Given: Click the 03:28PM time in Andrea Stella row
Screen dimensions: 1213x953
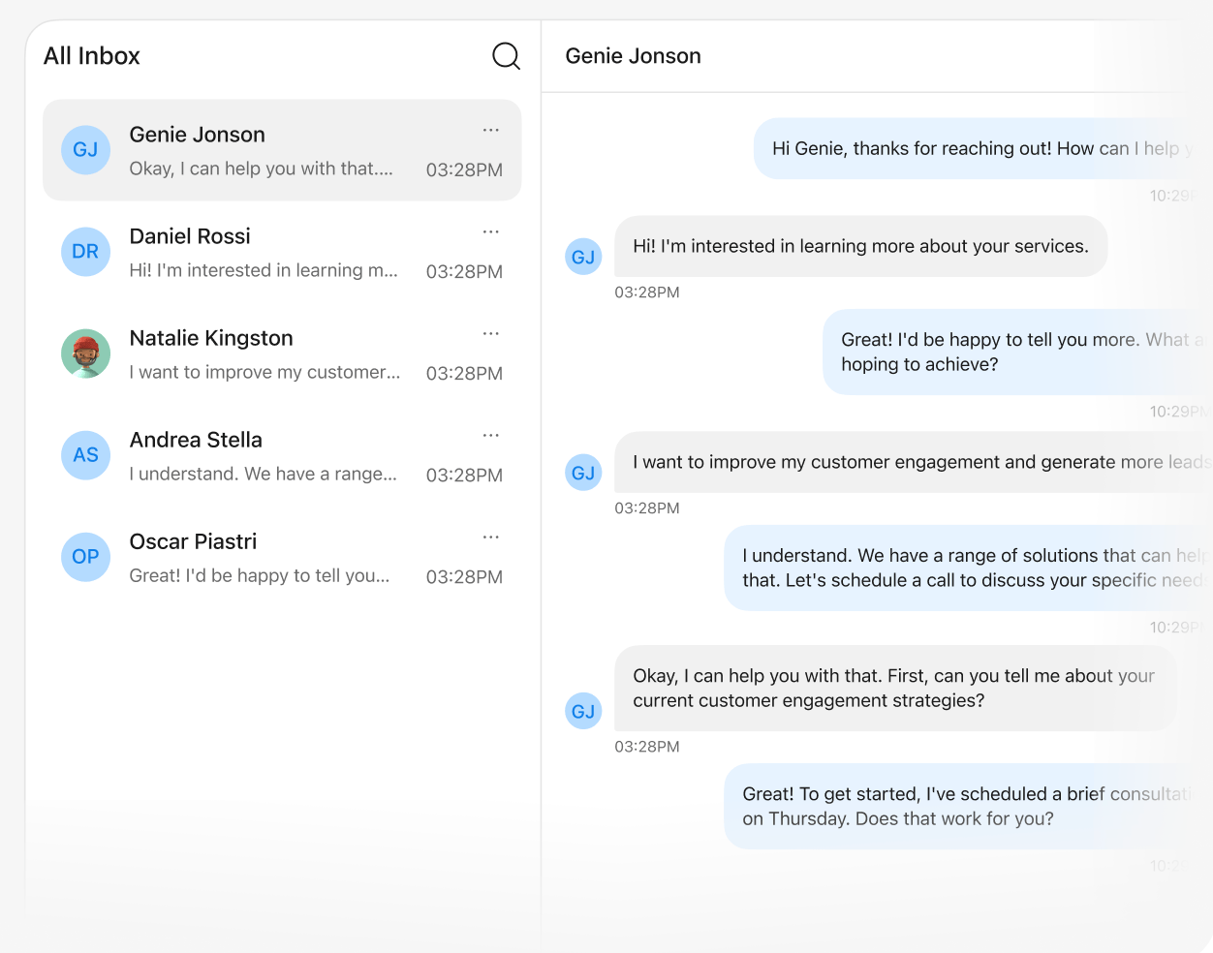Looking at the screenshot, I should pyautogui.click(x=464, y=475).
